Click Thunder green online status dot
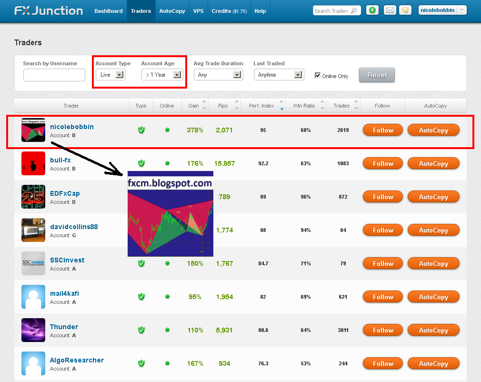The width and height of the screenshot is (481, 382). pos(167,330)
